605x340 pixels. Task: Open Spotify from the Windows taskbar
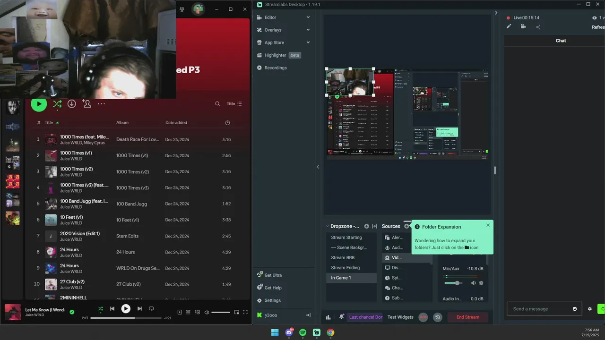click(302, 332)
